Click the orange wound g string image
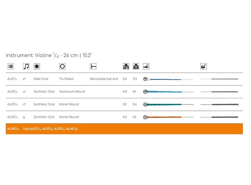 (x=167, y=117)
